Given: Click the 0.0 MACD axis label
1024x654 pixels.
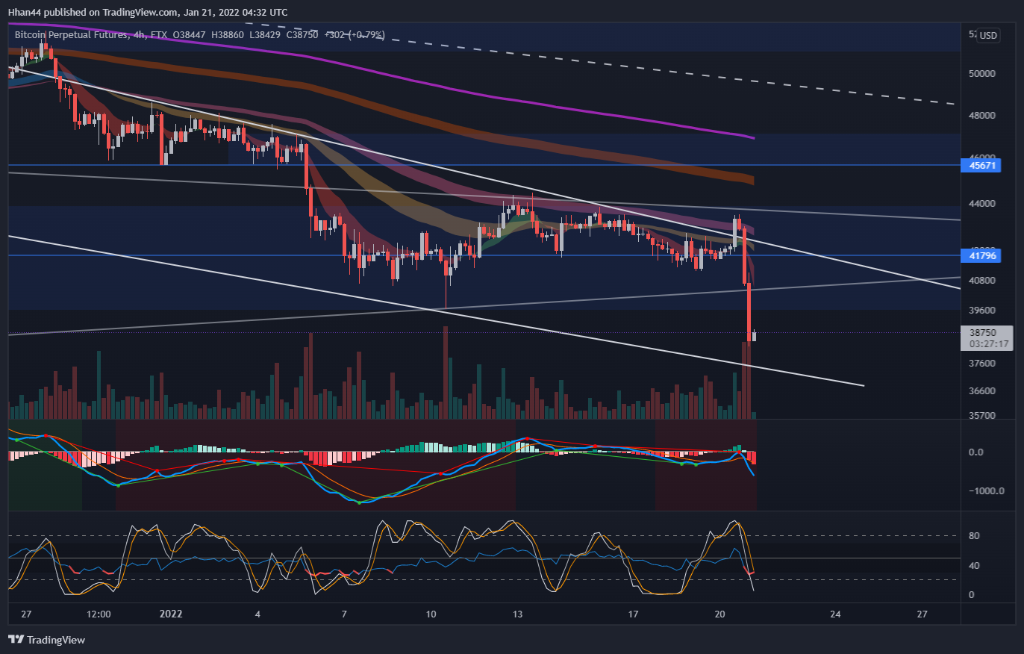Looking at the screenshot, I should (975, 452).
